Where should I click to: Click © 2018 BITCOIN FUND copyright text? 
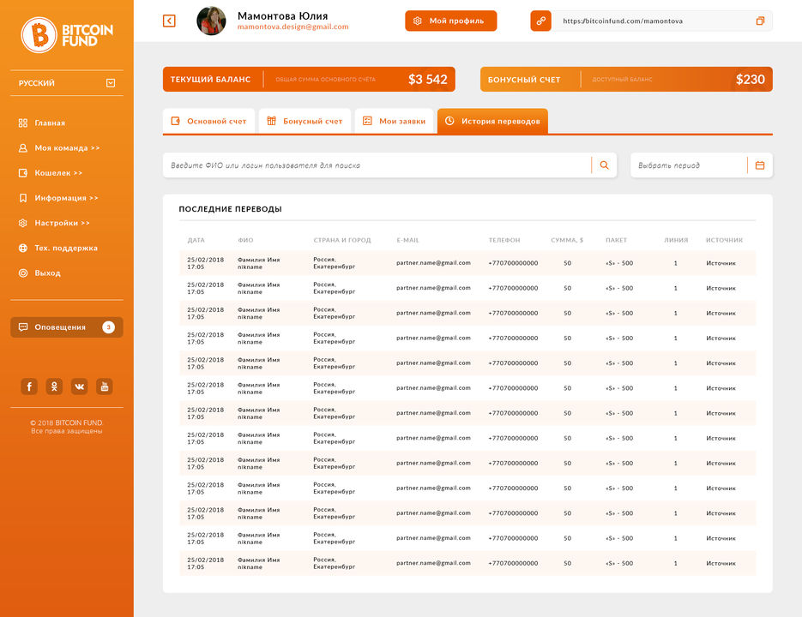(67, 422)
